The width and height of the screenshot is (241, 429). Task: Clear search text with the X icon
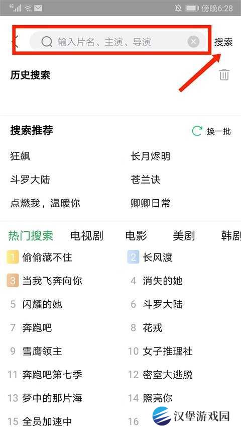click(x=193, y=42)
